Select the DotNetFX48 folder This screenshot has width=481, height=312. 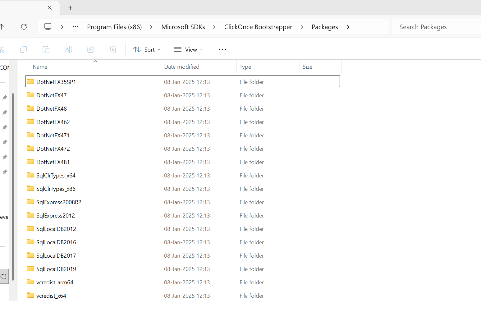(x=182, y=108)
